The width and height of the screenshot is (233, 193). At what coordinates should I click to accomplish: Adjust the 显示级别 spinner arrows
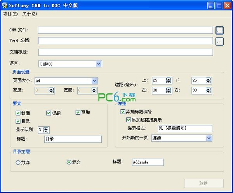46,130
